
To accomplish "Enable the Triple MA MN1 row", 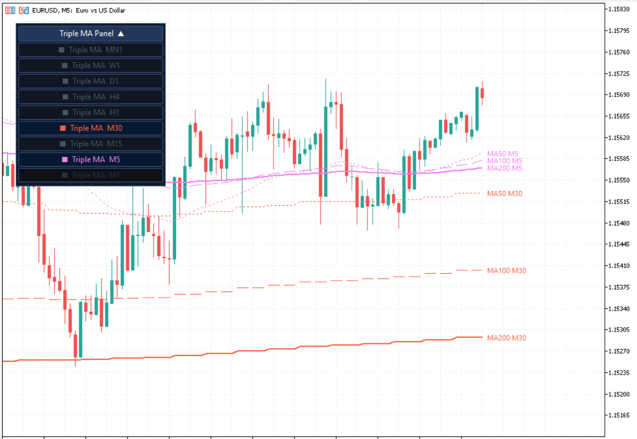I will click(90, 50).
